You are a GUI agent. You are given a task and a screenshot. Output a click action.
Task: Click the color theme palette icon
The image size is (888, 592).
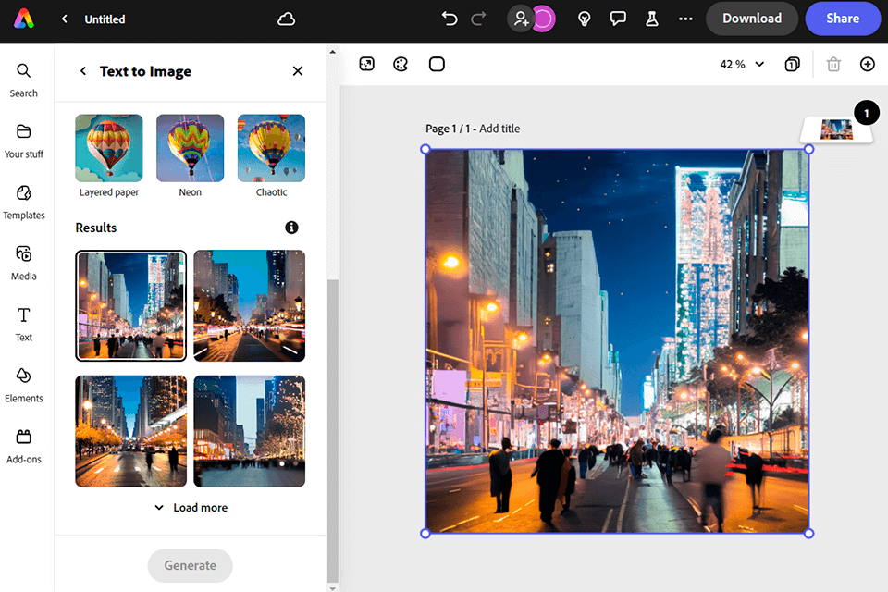(x=401, y=64)
